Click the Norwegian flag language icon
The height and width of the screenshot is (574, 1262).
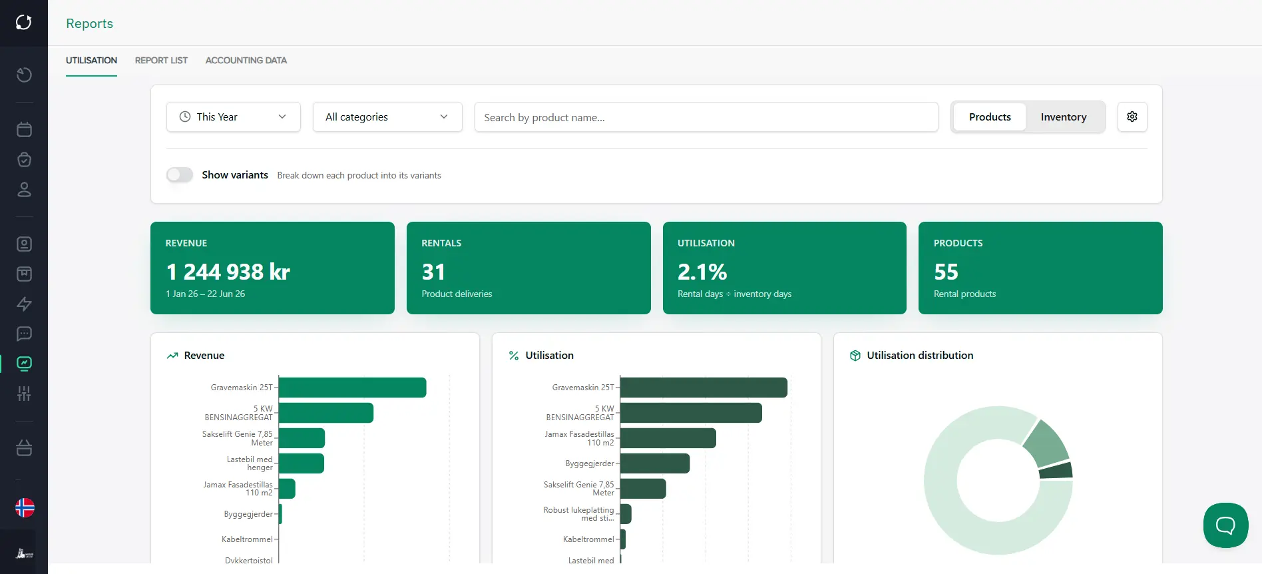(x=25, y=508)
